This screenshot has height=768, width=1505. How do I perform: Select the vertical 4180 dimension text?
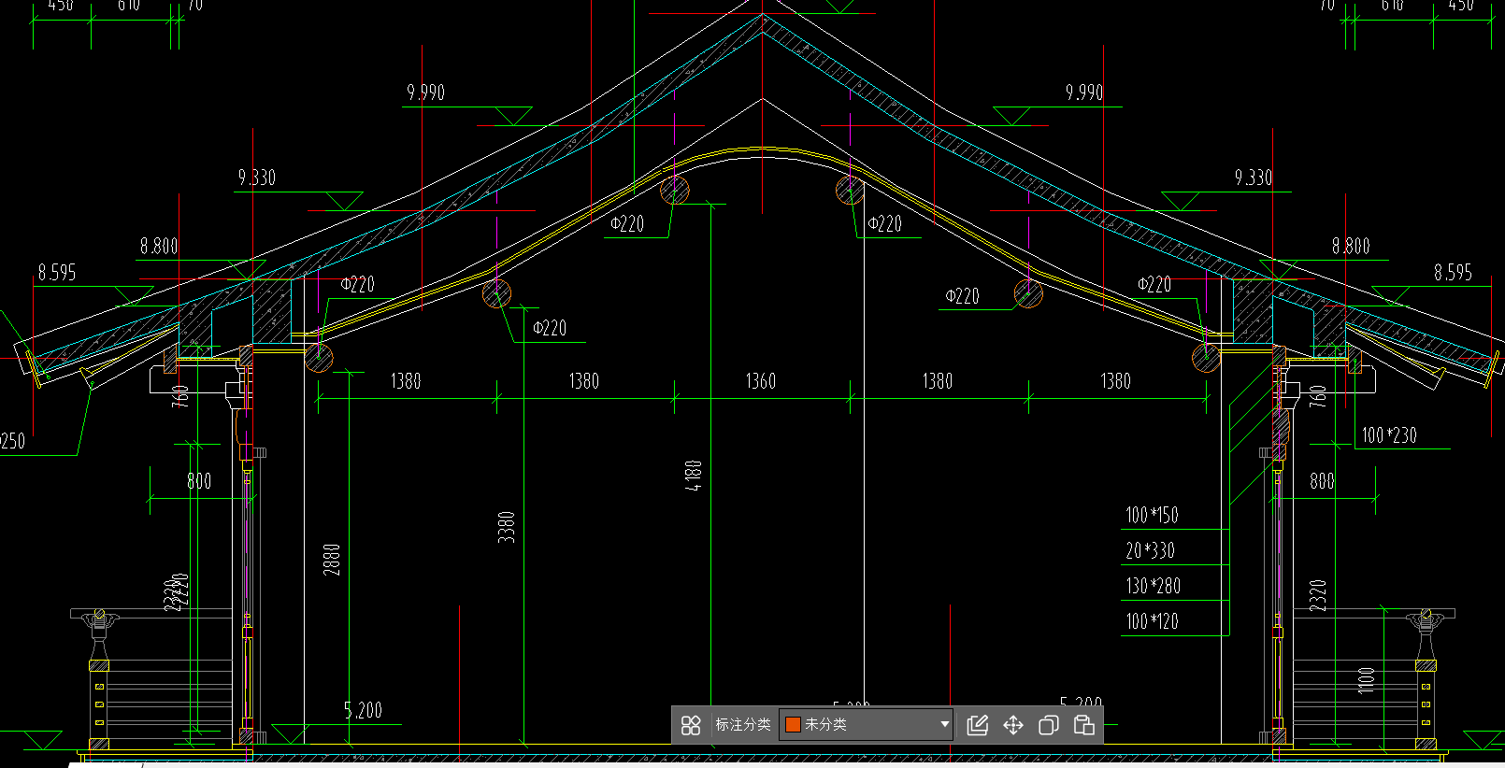(x=693, y=476)
